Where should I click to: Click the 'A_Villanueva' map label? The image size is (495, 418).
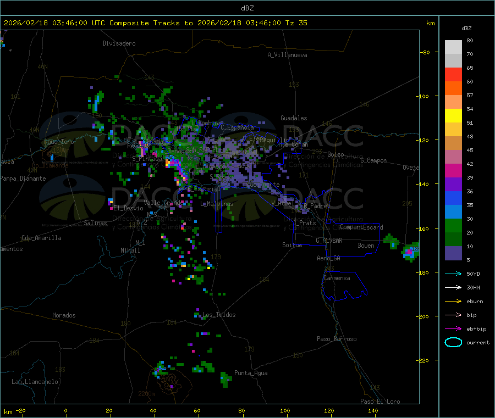[287, 55]
